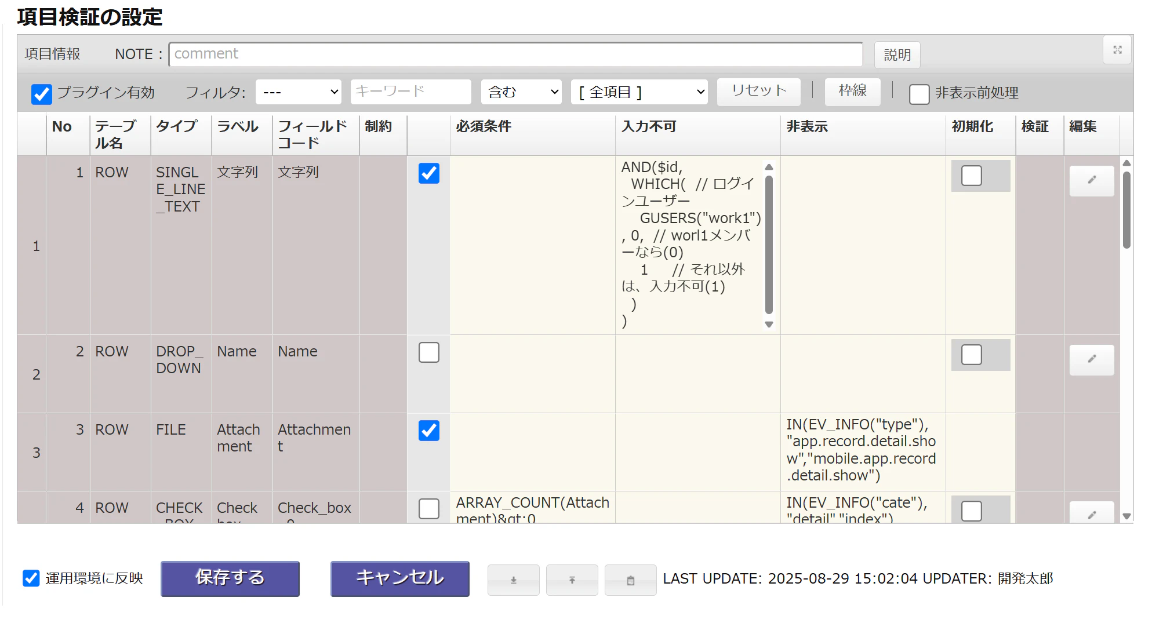Click the upload (import) icon button
Viewport: 1163px width, 634px height.
click(x=572, y=580)
